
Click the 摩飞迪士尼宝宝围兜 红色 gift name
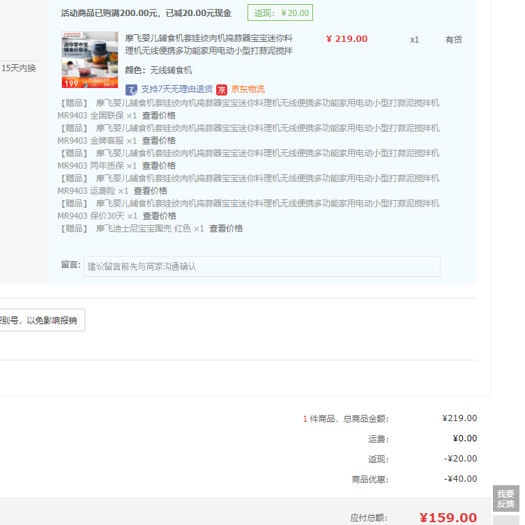tap(144, 229)
